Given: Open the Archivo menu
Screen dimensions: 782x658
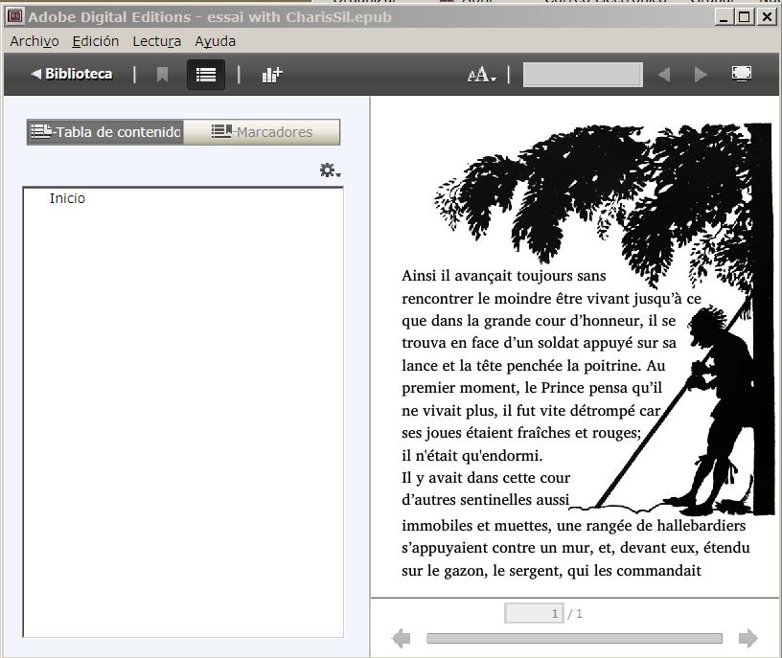Looking at the screenshot, I should [34, 41].
